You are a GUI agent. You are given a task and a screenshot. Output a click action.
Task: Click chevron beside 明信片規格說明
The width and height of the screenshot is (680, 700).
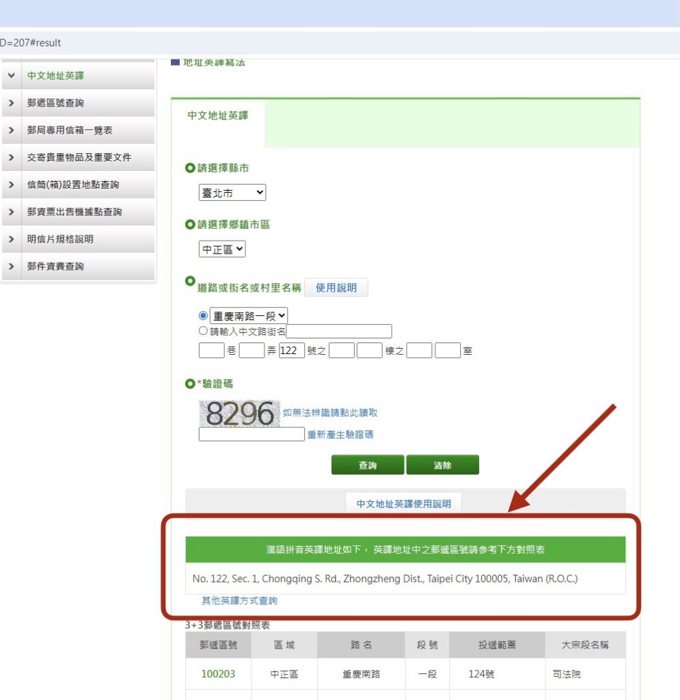click(11, 239)
